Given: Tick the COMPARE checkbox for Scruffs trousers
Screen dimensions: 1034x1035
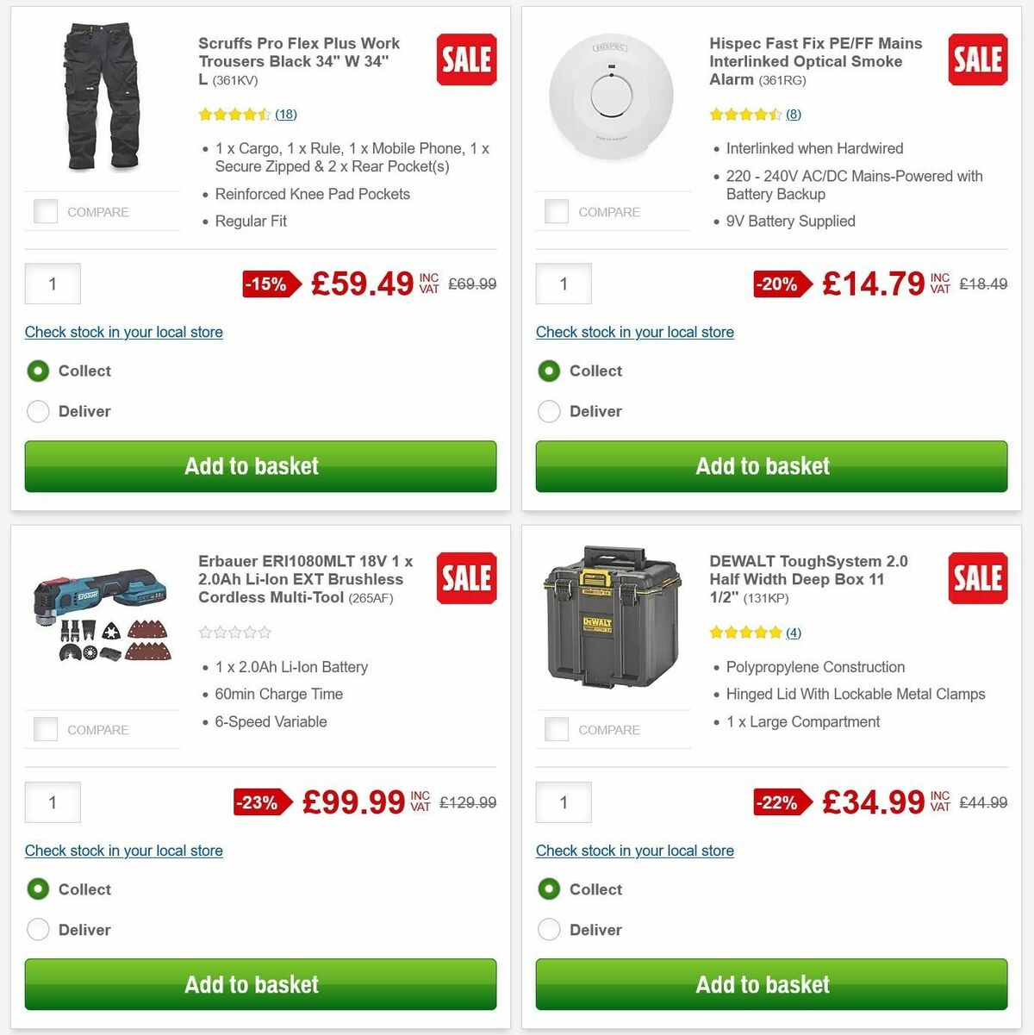Looking at the screenshot, I should 45,211.
